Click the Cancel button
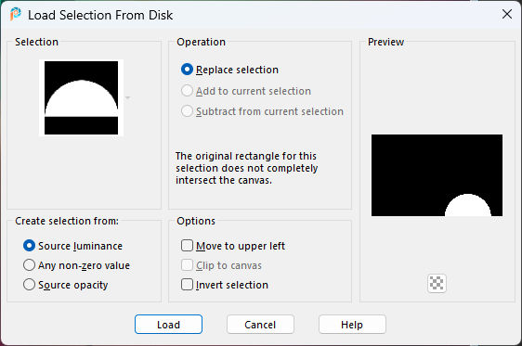The image size is (522, 346). click(x=260, y=325)
